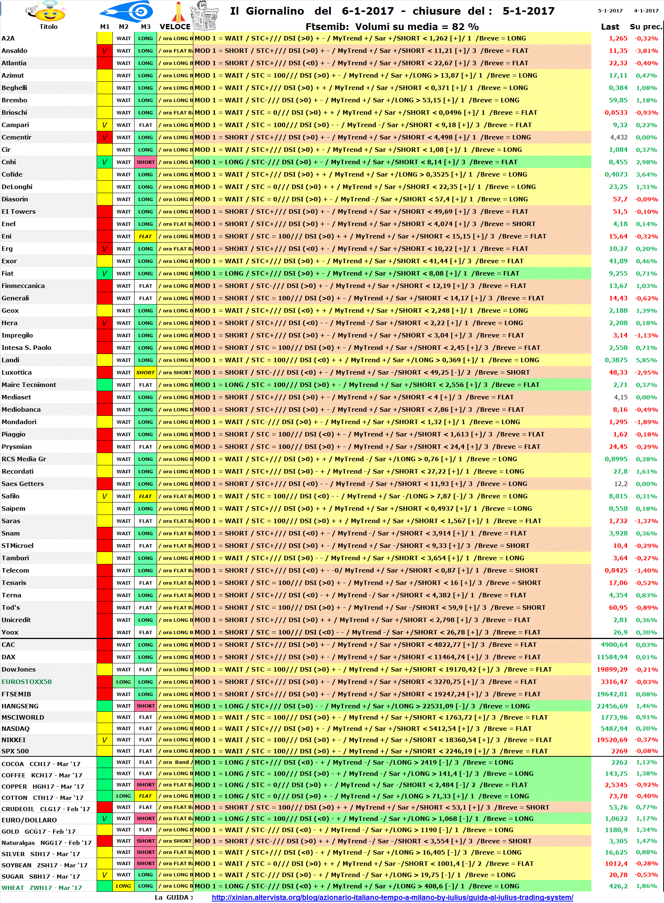Select the NASDAQ index title

click(x=48, y=728)
